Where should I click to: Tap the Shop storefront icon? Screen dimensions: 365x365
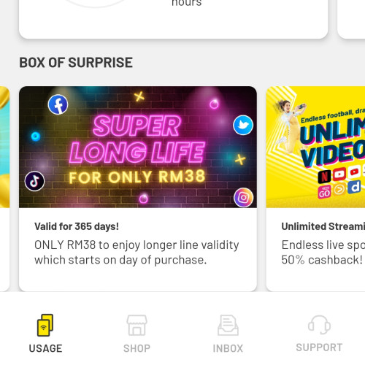[x=137, y=325]
